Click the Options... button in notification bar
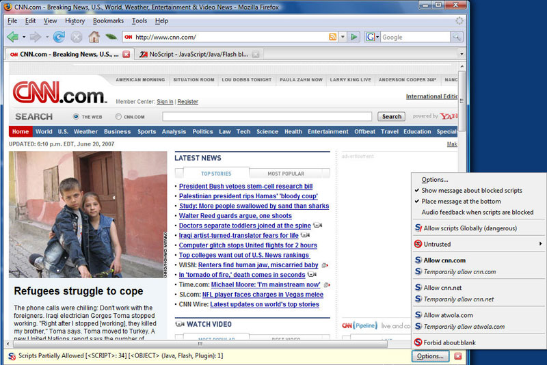The width and height of the screenshot is (547, 365). tap(431, 356)
